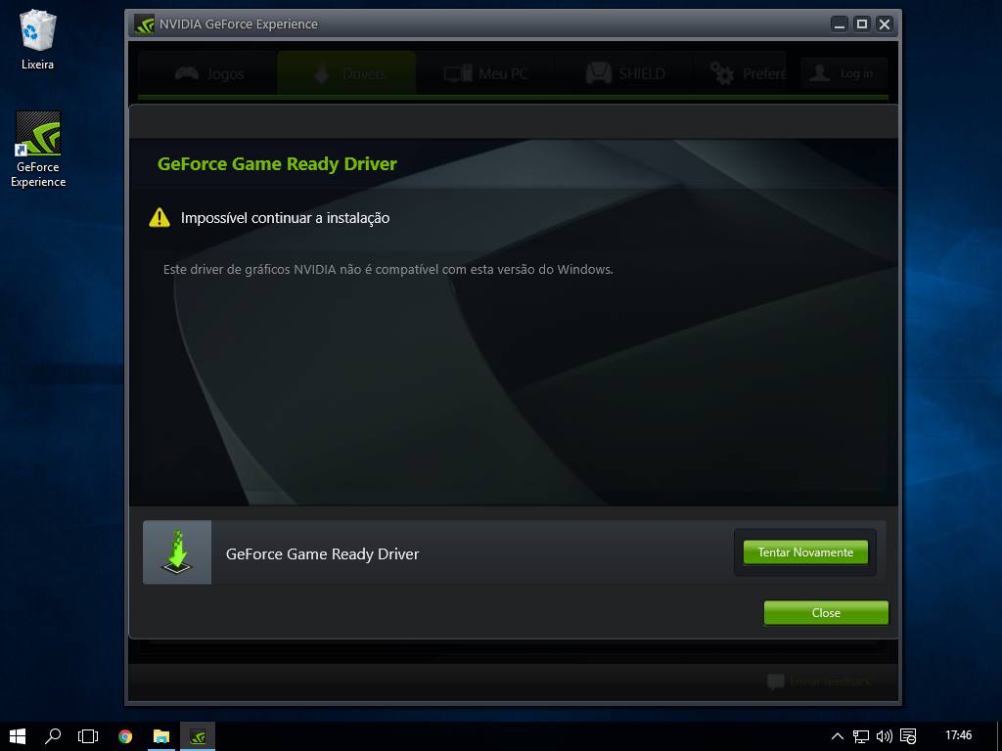1002x751 pixels.
Task: Click the yellow warning triangle icon
Action: 159,218
